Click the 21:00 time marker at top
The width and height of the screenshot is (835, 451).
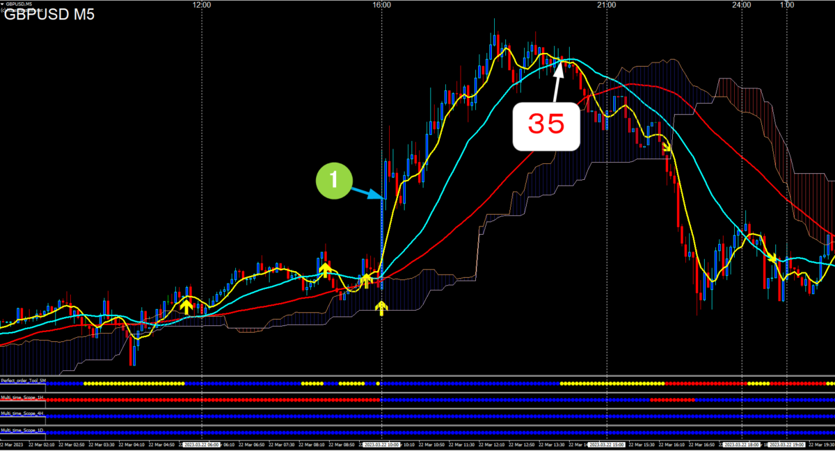click(x=607, y=5)
